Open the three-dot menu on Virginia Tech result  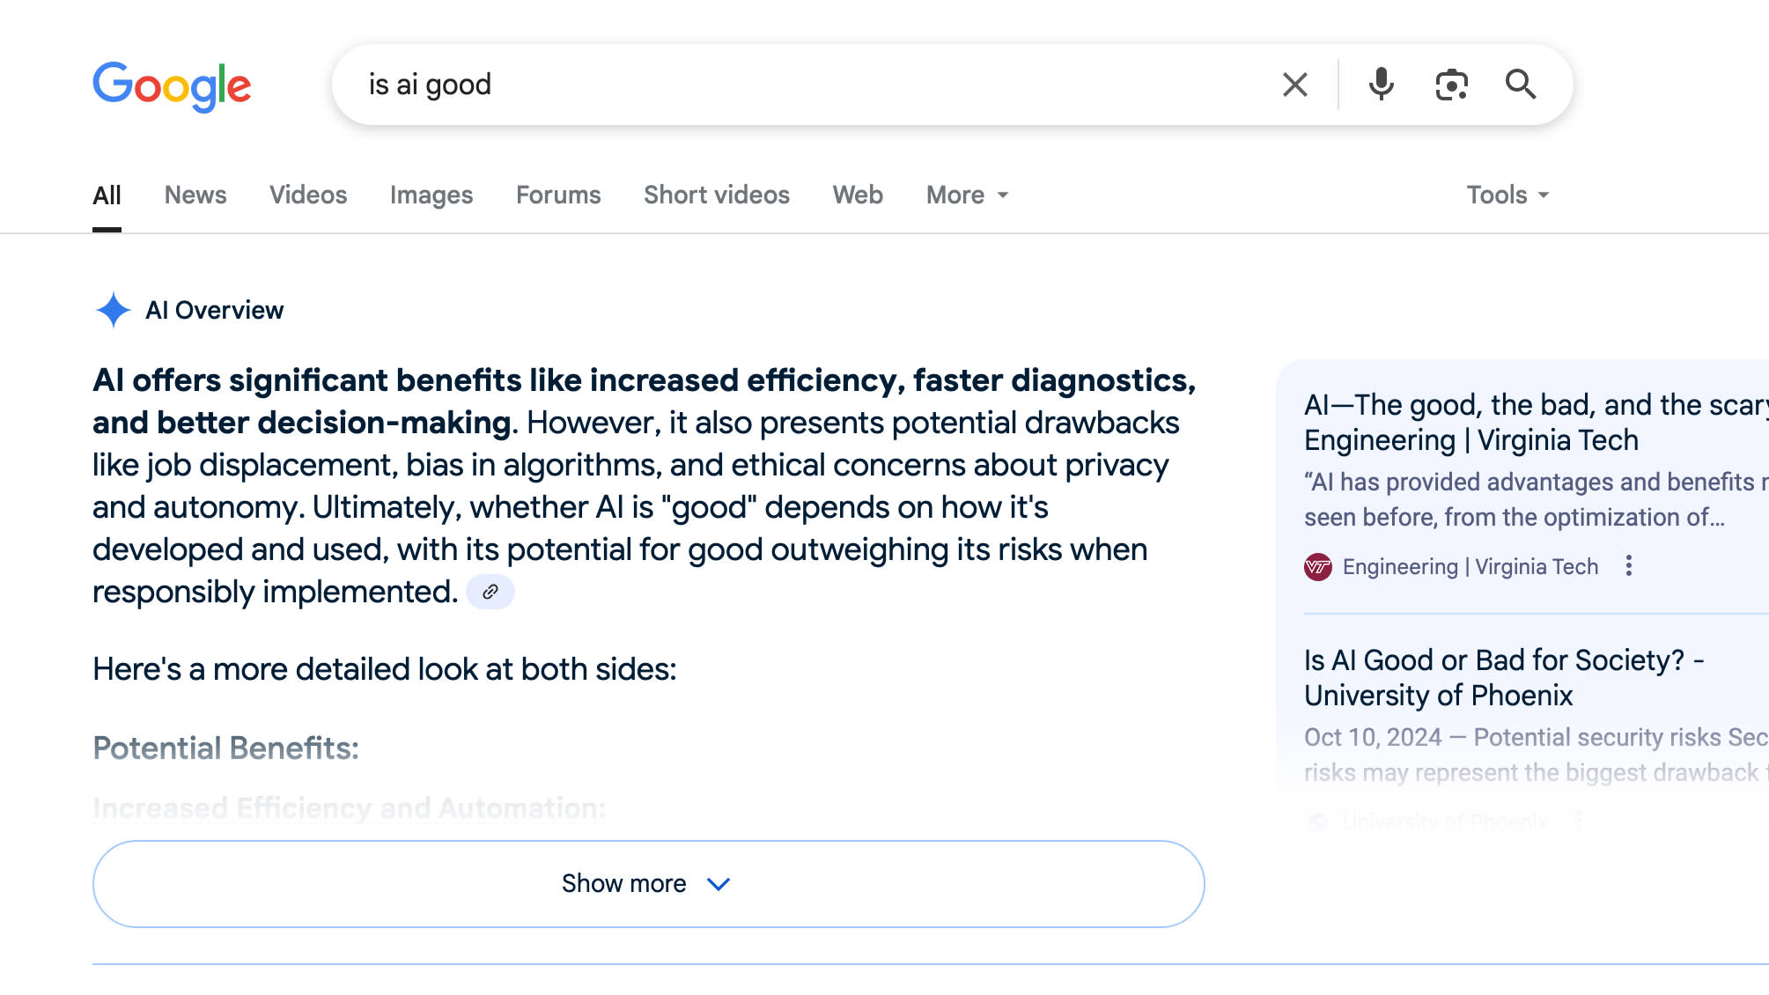(1629, 566)
